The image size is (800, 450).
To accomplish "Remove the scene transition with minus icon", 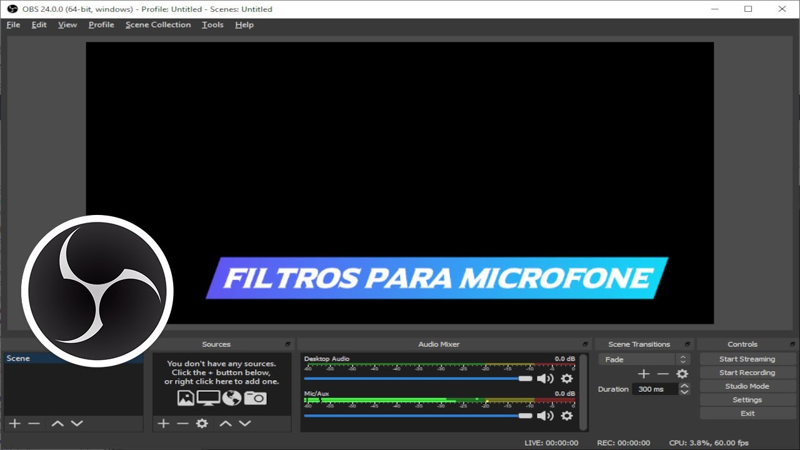I will point(663,374).
